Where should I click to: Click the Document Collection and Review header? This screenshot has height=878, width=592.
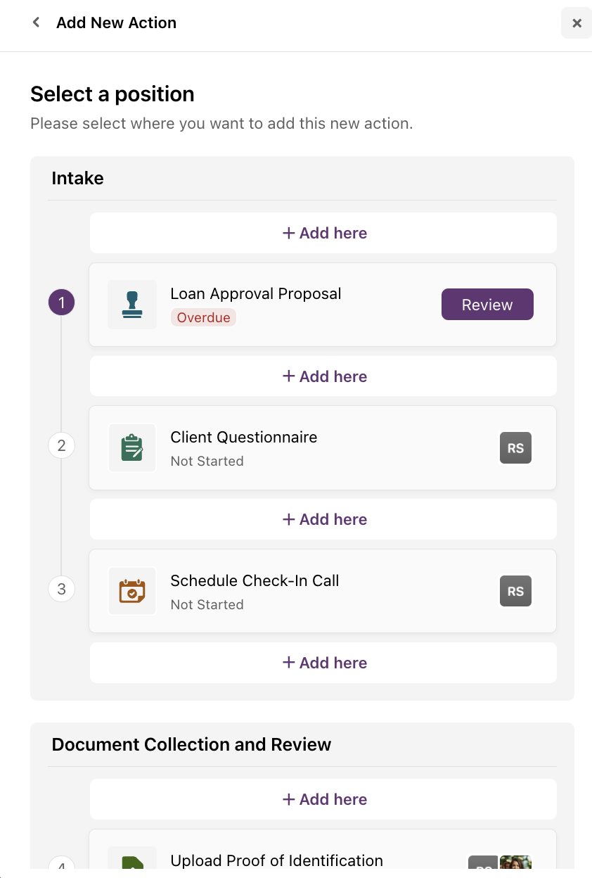click(x=191, y=744)
